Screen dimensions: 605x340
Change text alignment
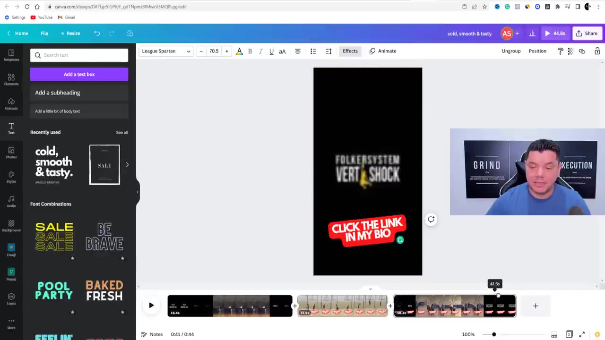298,51
